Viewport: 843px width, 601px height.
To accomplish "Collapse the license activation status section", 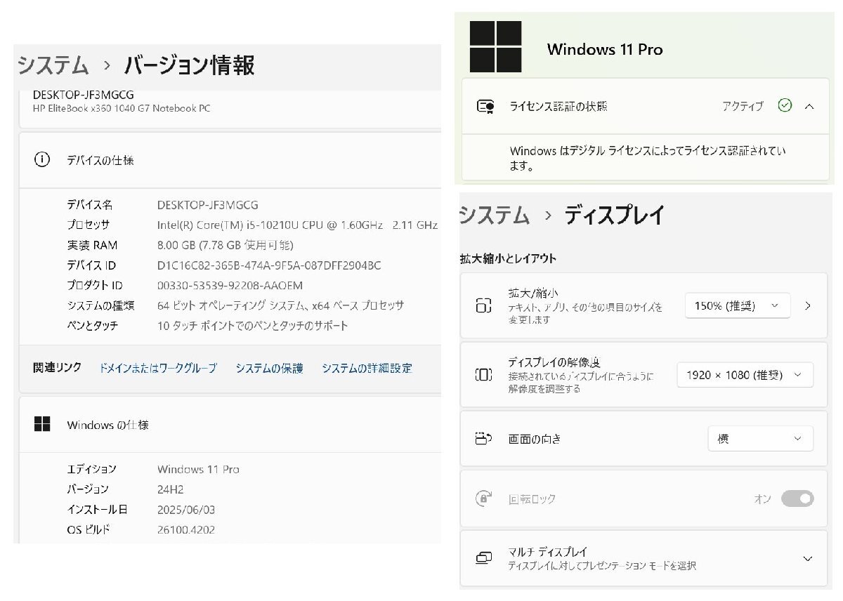I will pyautogui.click(x=809, y=106).
